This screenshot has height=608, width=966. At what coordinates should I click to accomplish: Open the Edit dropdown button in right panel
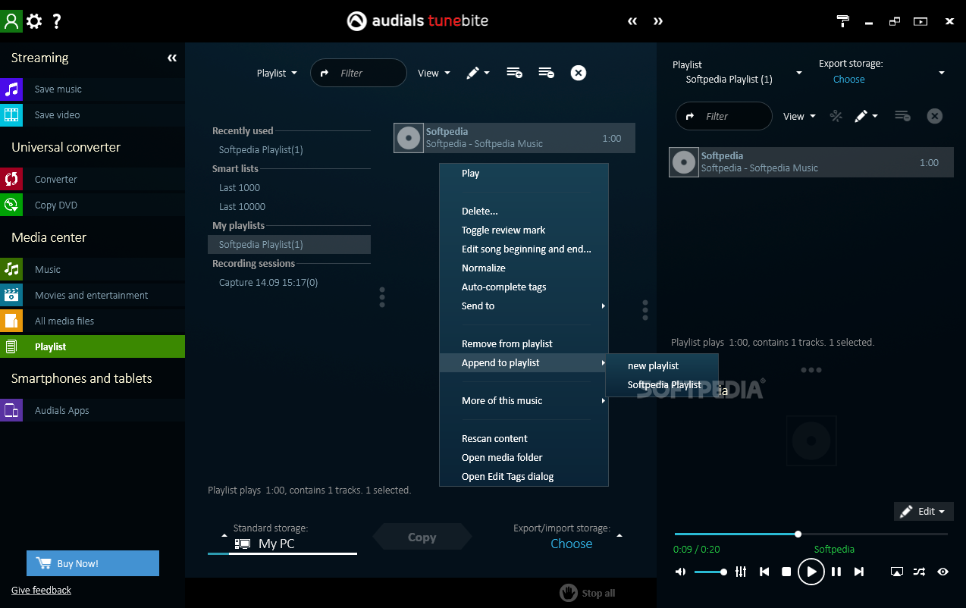(x=924, y=512)
